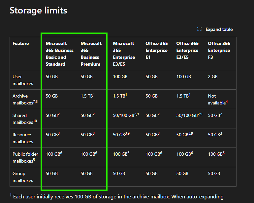Image resolution: width=254 pixels, height=203 pixels.
Task: Select Group mailboxes 50 GB under Business Basic and Standard
Action: (x=52, y=173)
